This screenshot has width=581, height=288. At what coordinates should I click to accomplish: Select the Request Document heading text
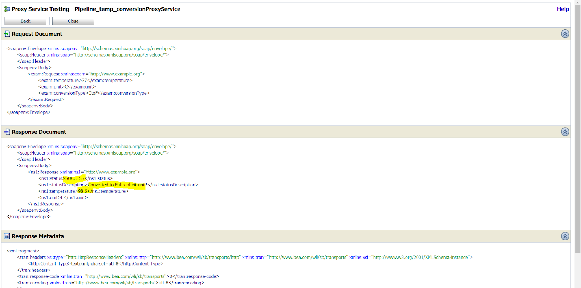click(x=37, y=34)
